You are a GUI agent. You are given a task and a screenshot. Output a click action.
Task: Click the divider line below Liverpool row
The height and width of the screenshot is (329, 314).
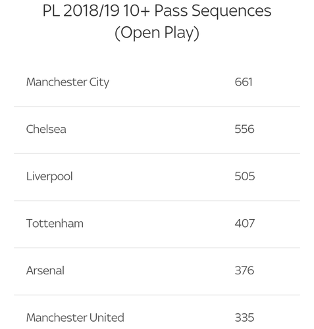[x=157, y=201]
